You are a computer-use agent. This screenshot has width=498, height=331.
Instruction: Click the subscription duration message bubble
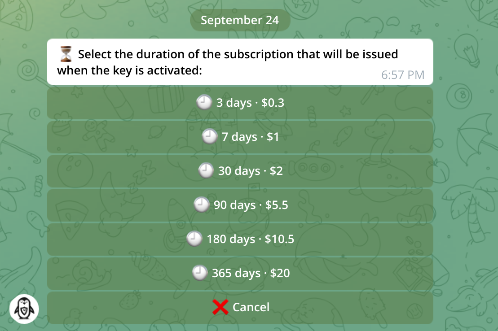tap(240, 62)
